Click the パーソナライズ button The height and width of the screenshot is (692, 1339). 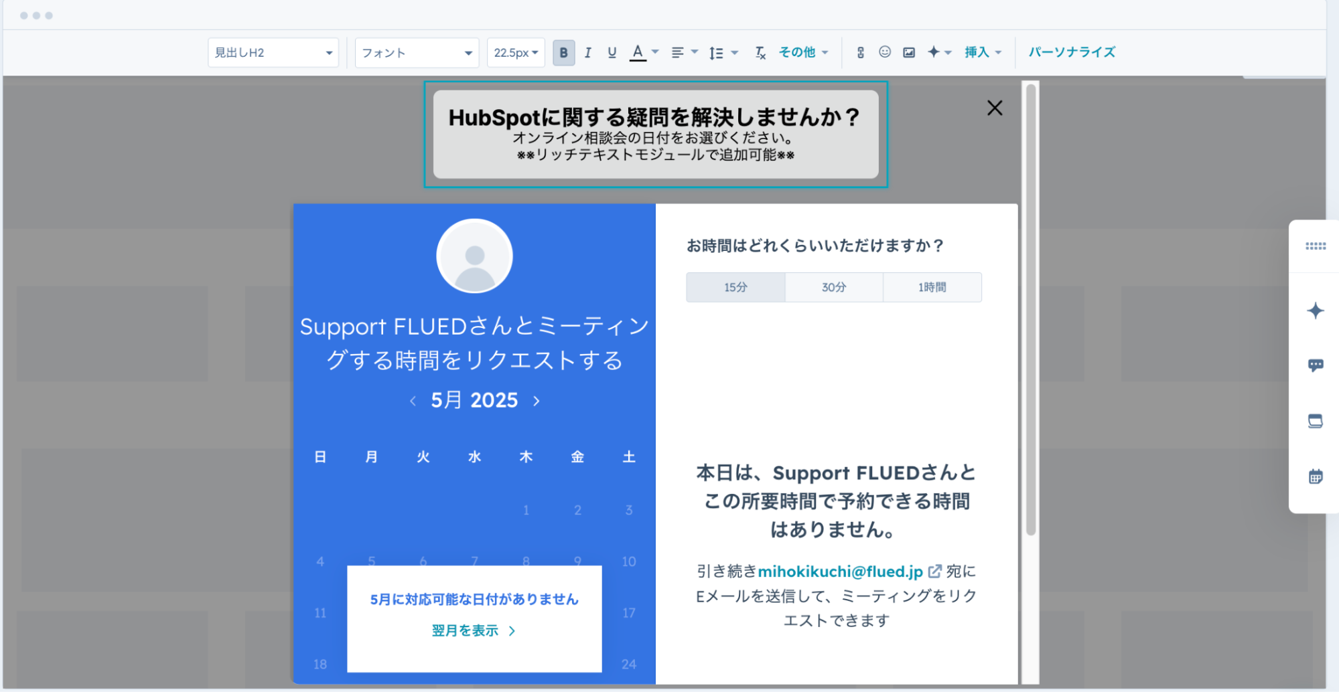(x=1072, y=52)
